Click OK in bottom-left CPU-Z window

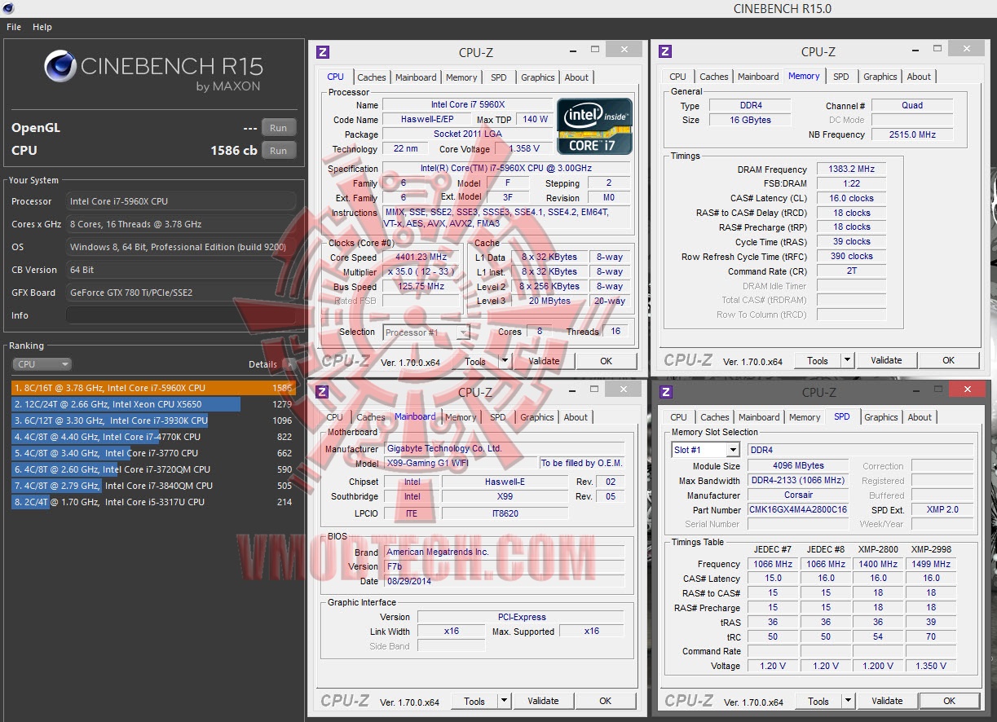[605, 701]
